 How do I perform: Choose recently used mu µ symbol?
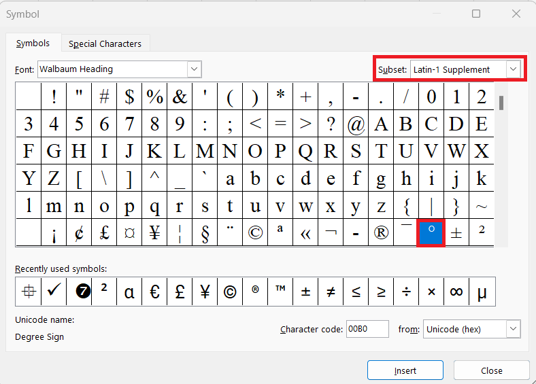pyautogui.click(x=482, y=292)
